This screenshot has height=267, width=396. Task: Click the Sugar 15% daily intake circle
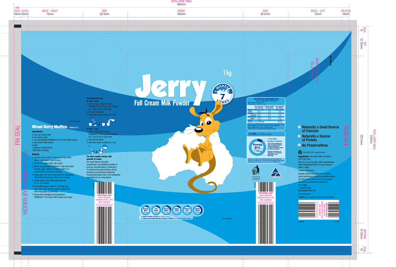[x=177, y=210]
